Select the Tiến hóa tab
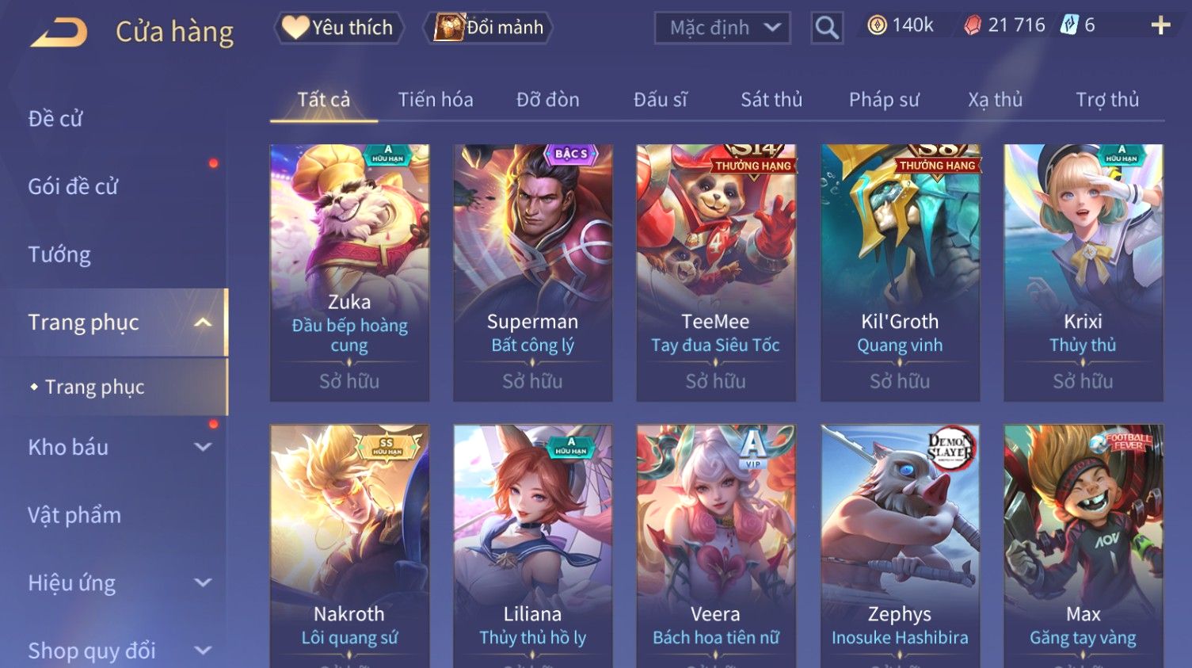 coord(436,100)
